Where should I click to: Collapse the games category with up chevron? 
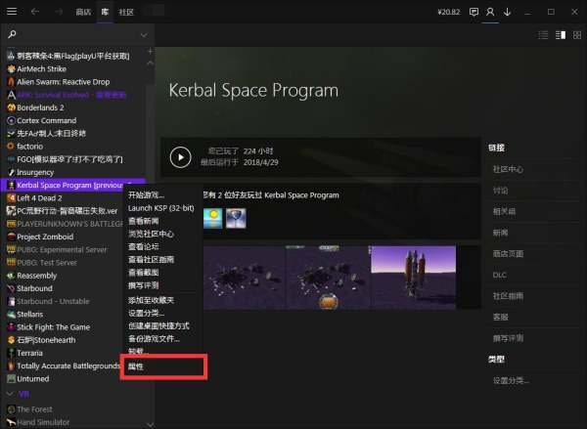coord(150,64)
